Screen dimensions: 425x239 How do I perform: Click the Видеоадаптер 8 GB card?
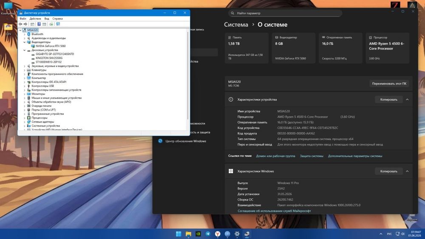click(294, 48)
